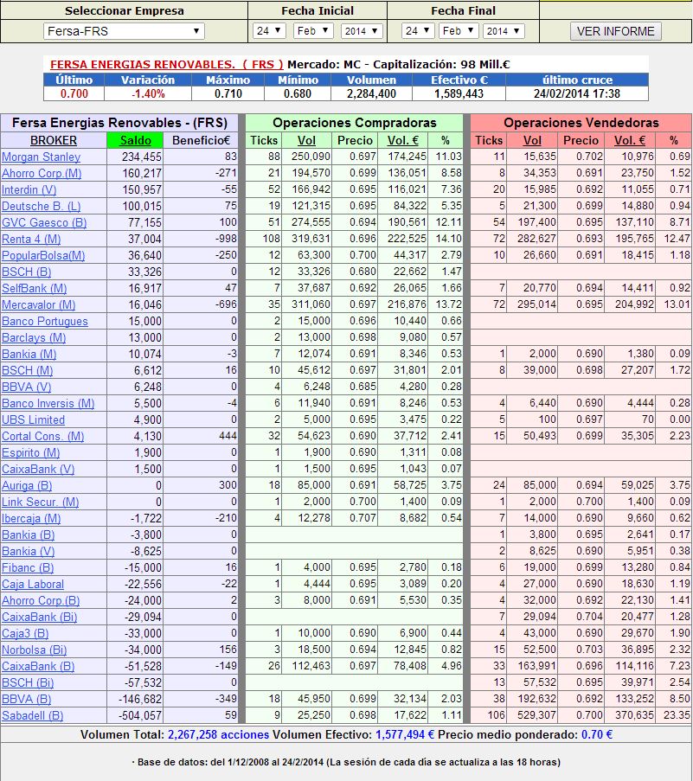The width and height of the screenshot is (693, 781).
Task: Select Morgan Stanley saldo value 234,455
Action: tap(142, 157)
